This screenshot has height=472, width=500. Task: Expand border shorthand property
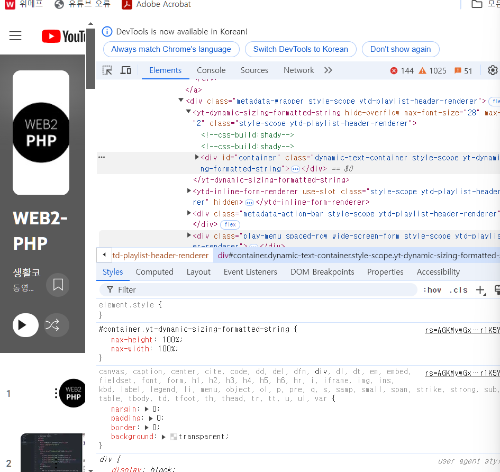[147, 428]
